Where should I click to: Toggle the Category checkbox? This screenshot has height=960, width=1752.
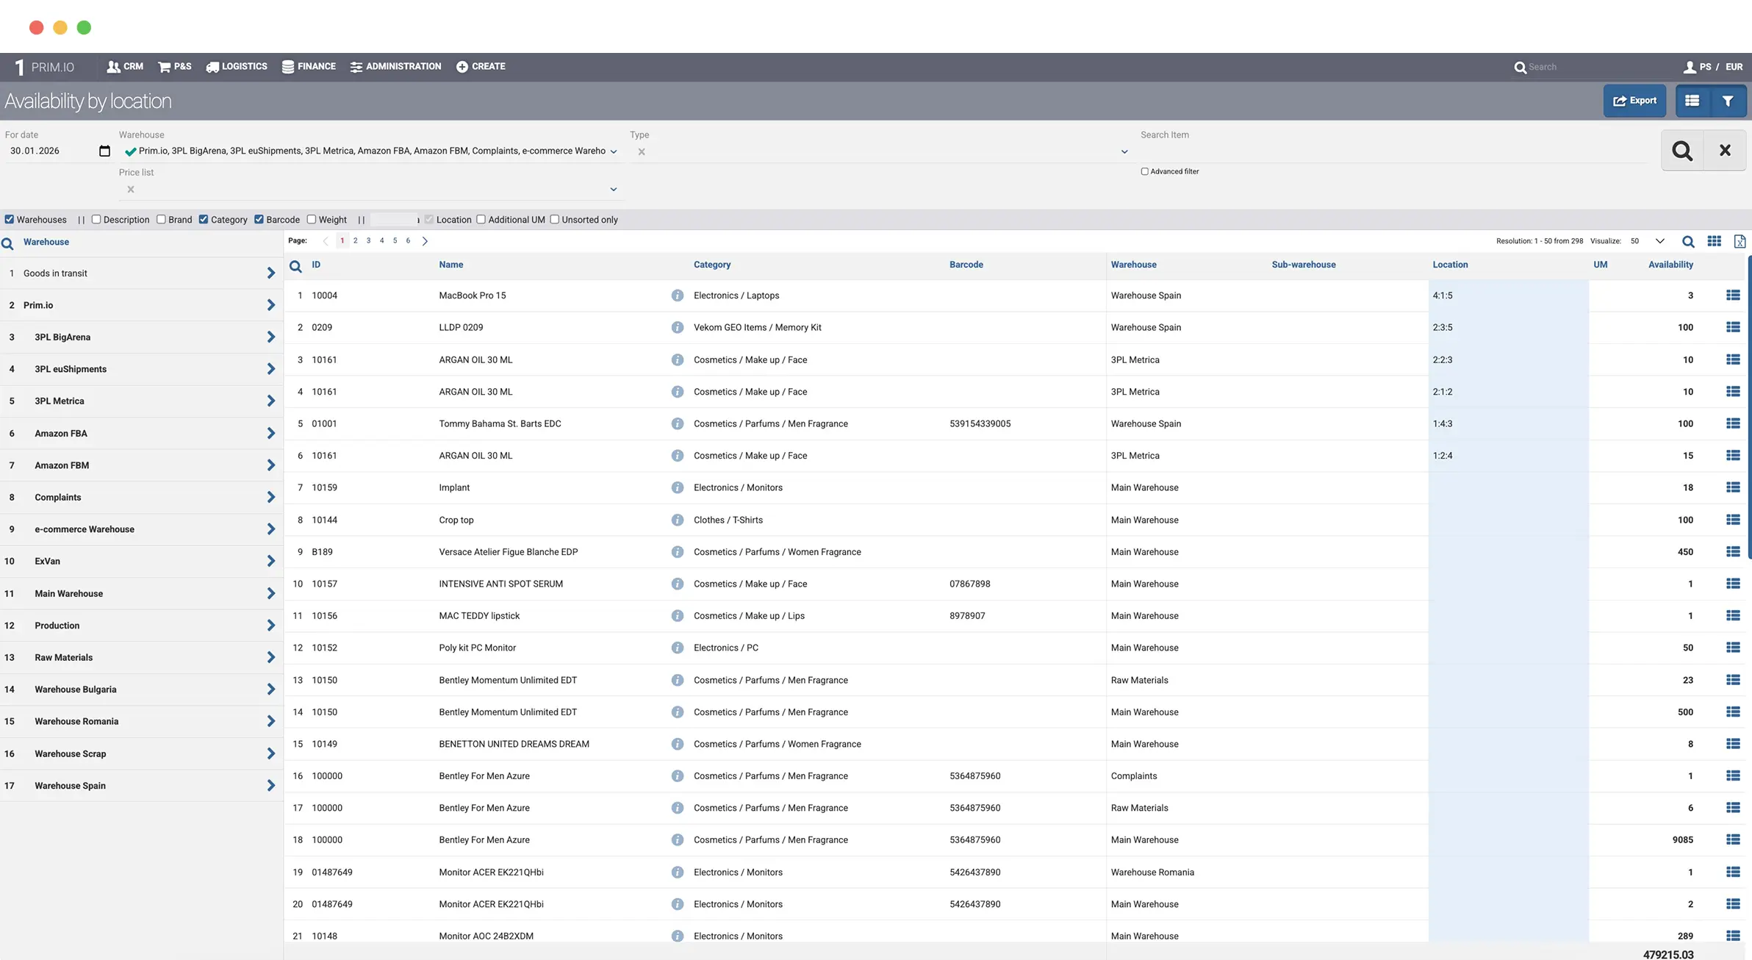(x=204, y=220)
